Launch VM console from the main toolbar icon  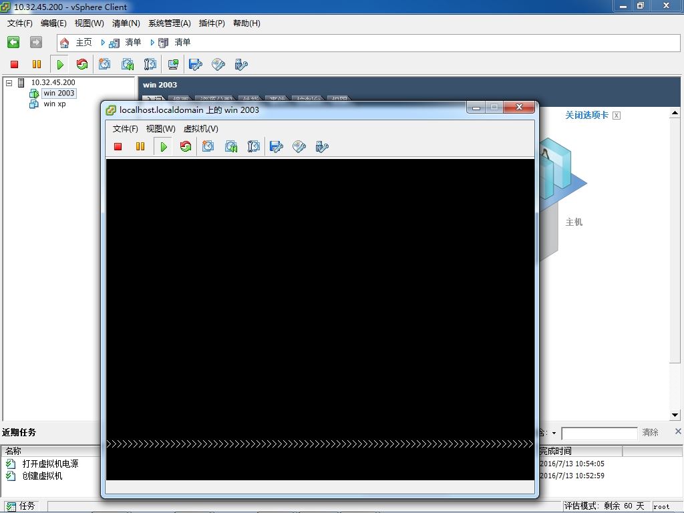point(173,65)
